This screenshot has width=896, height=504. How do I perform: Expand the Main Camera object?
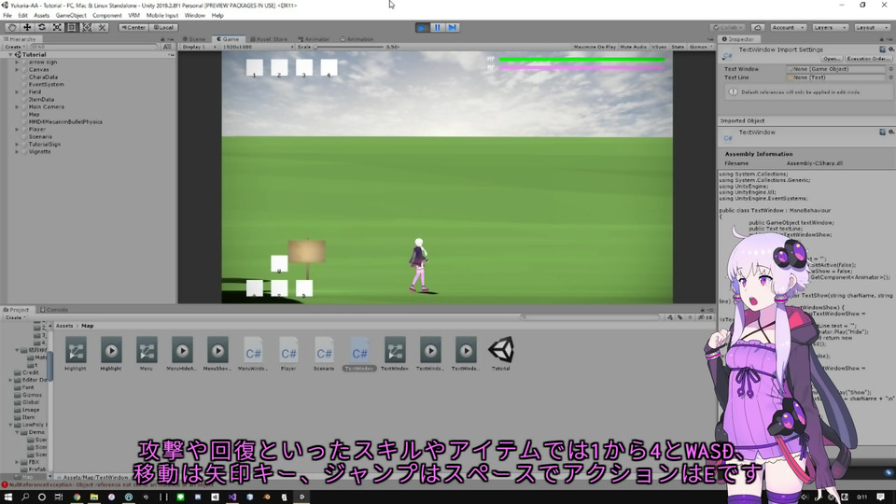click(17, 106)
